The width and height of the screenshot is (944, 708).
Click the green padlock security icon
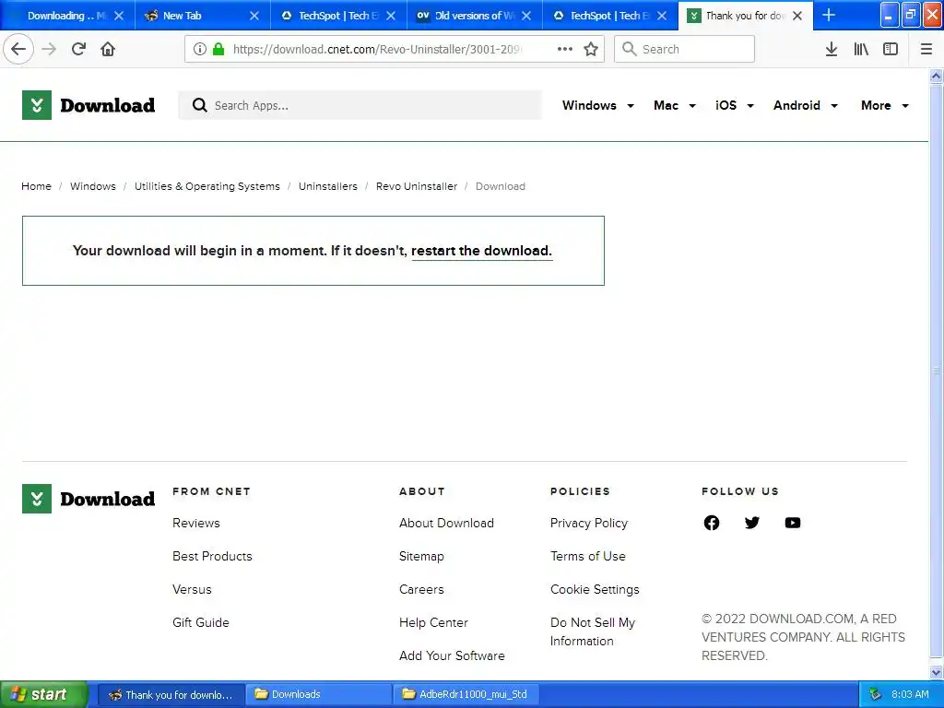tap(218, 49)
